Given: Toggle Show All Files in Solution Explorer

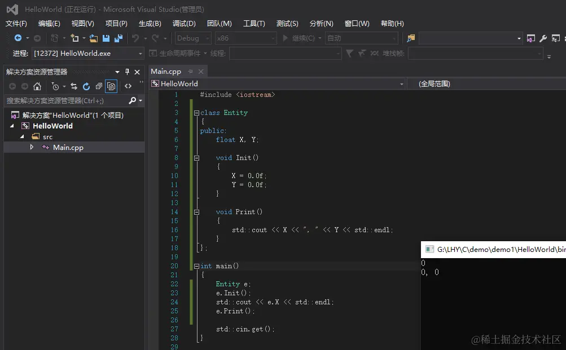Looking at the screenshot, I should point(111,86).
